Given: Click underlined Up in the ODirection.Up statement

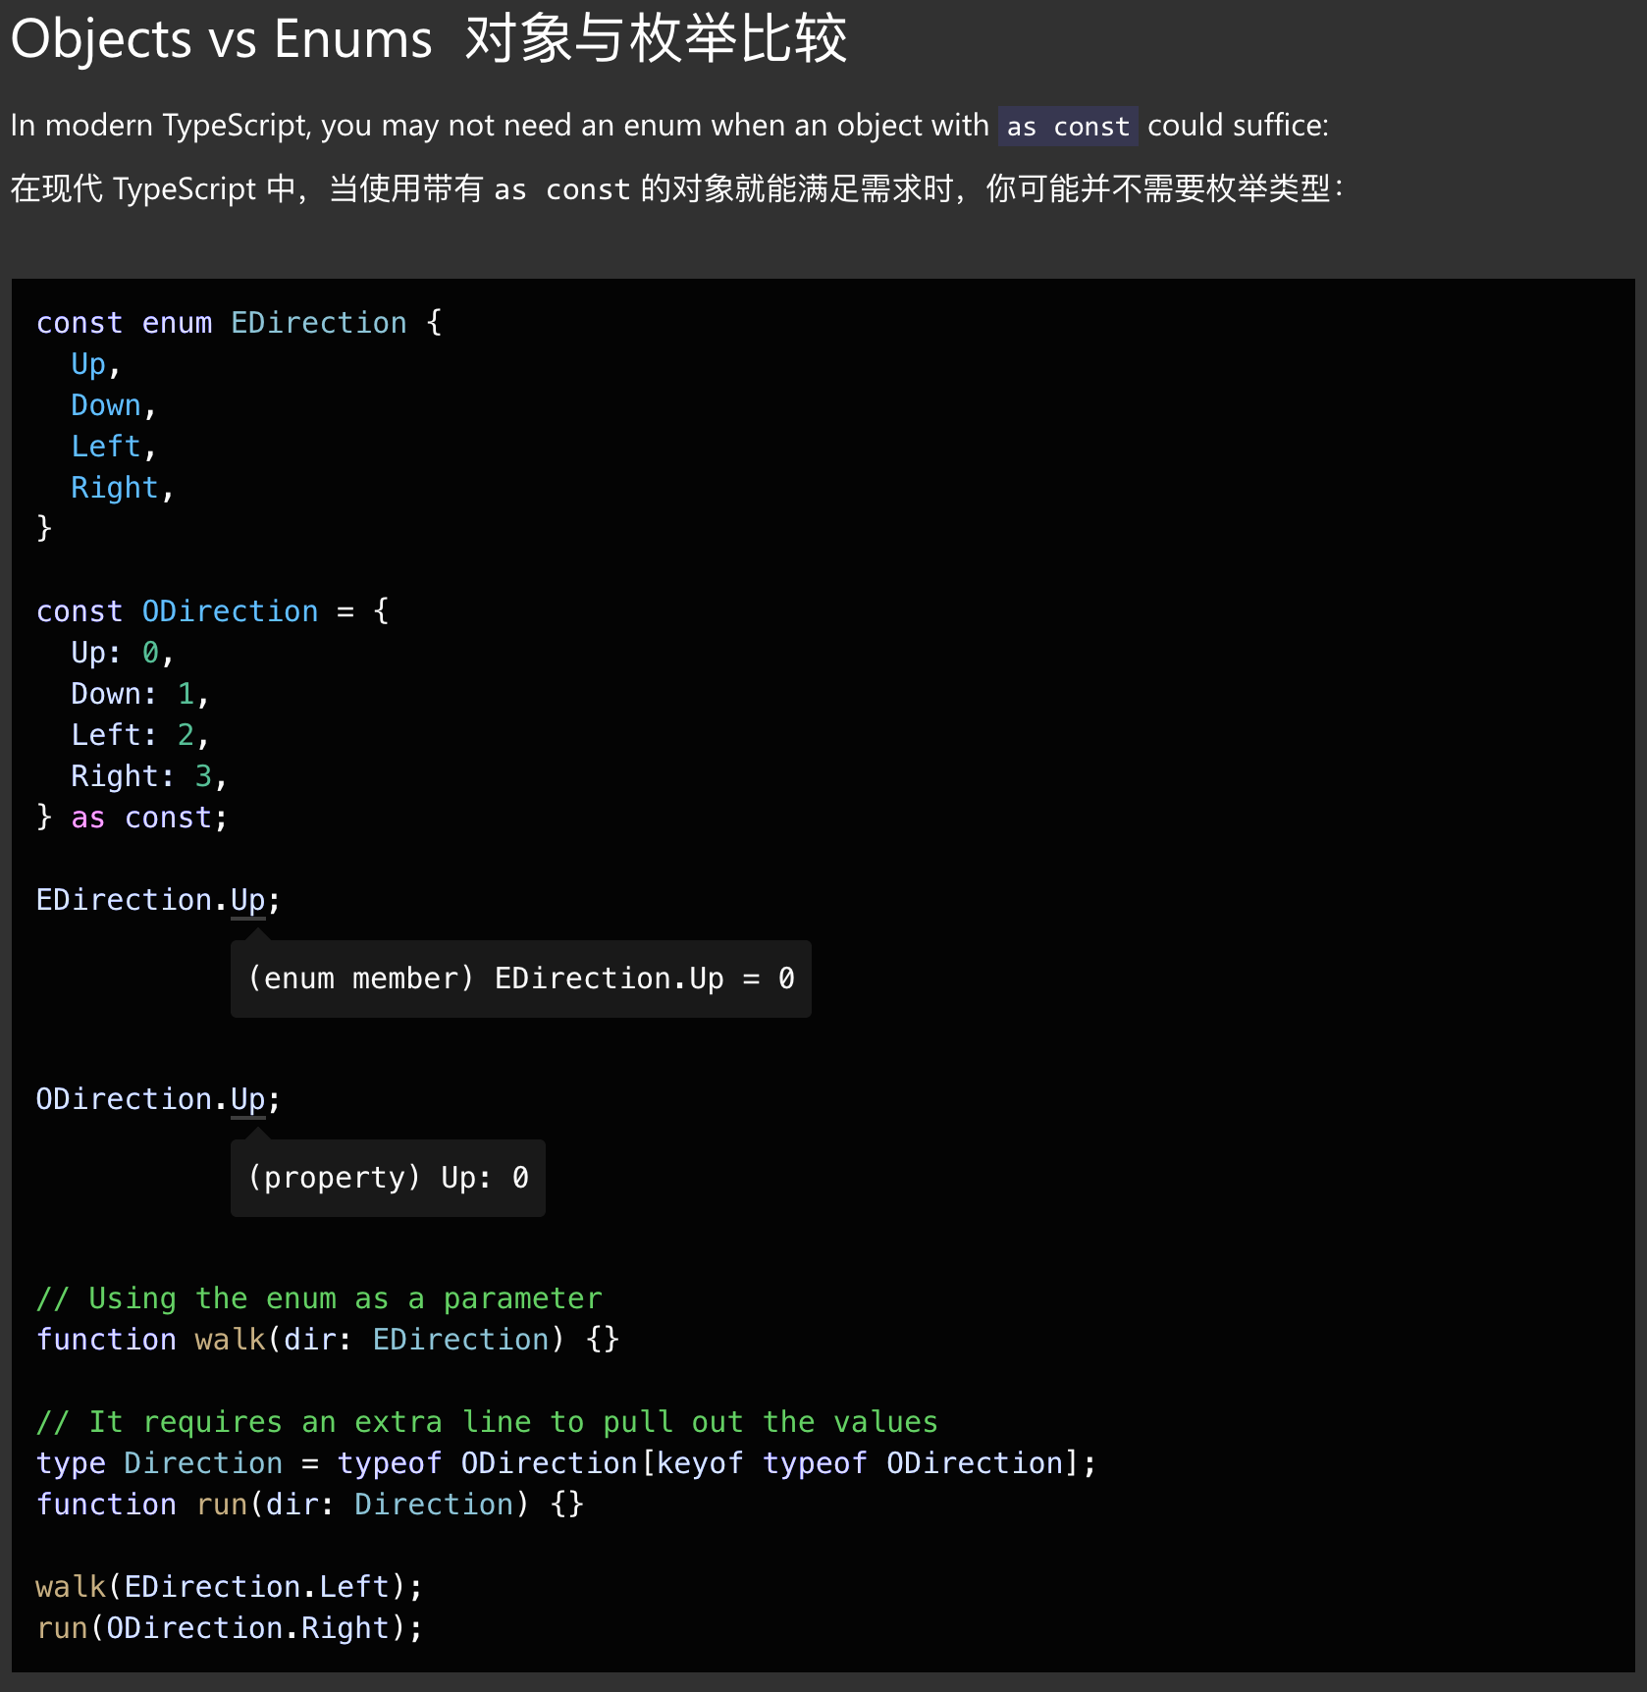Looking at the screenshot, I should [x=247, y=1099].
